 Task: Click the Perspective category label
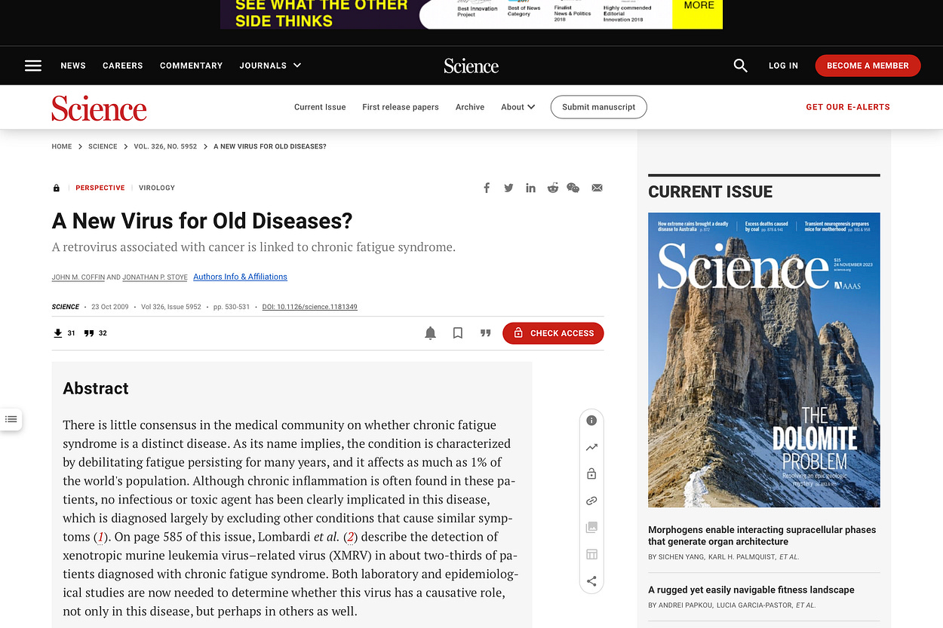coord(100,188)
